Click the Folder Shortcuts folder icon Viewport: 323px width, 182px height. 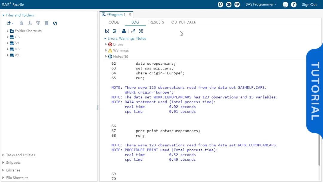(x=12, y=31)
